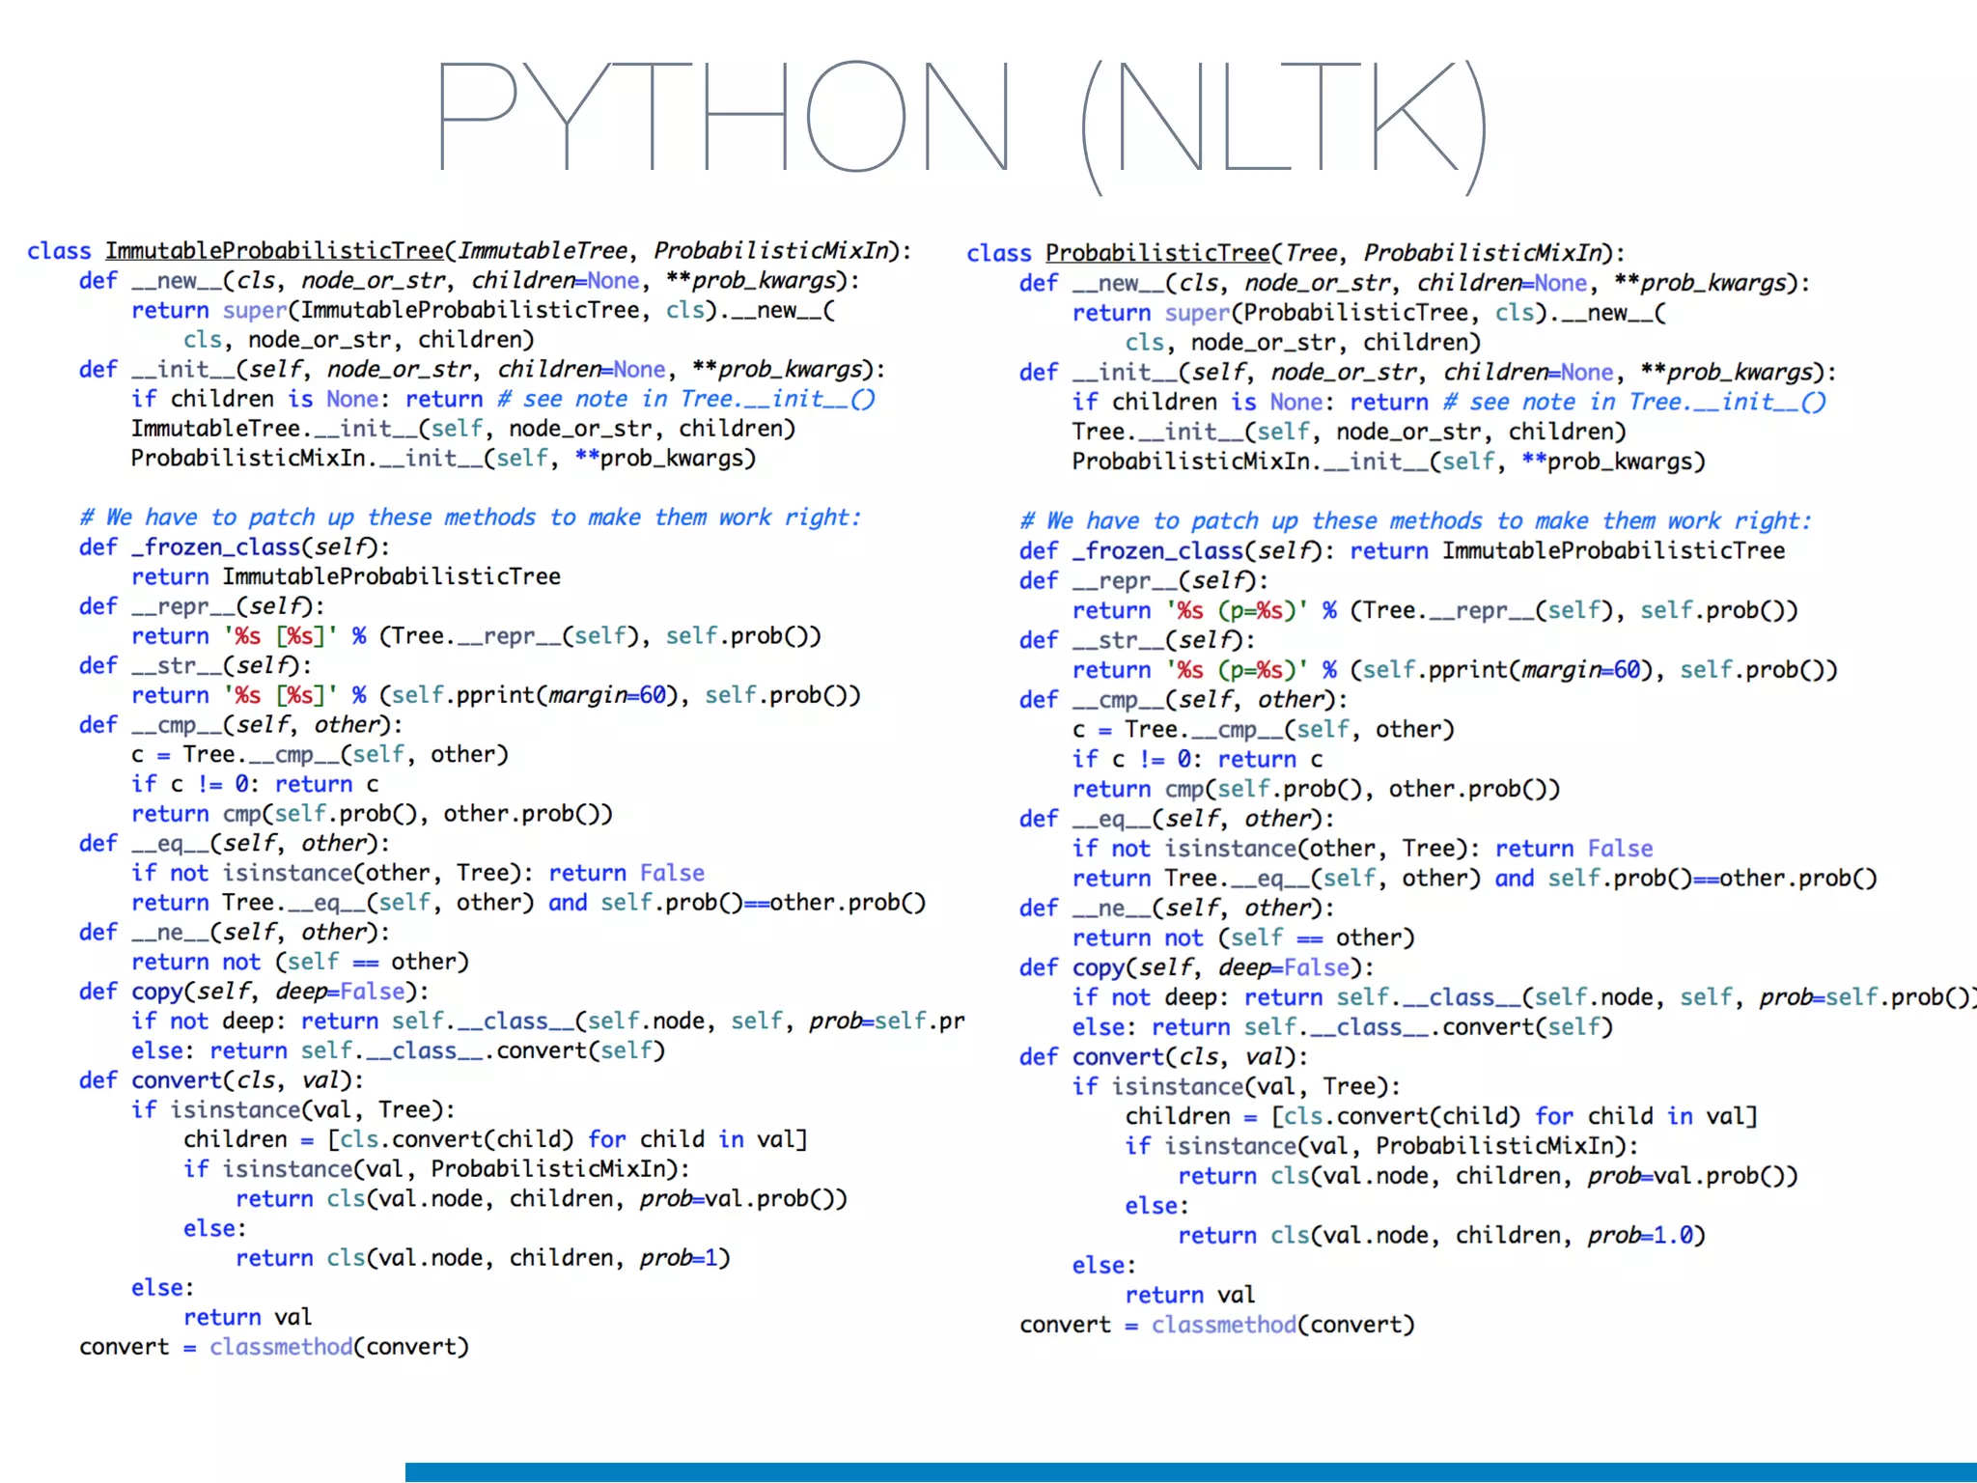1977x1483 pixels.
Task: Click 'return False' in left __eq__ method
Action: (x=627, y=874)
